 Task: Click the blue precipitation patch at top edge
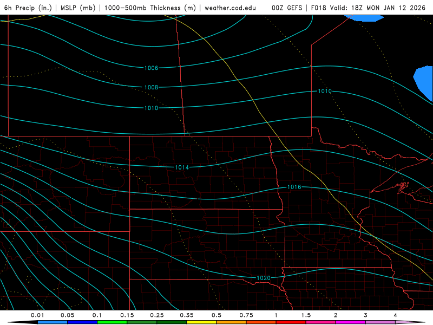click(x=364, y=18)
